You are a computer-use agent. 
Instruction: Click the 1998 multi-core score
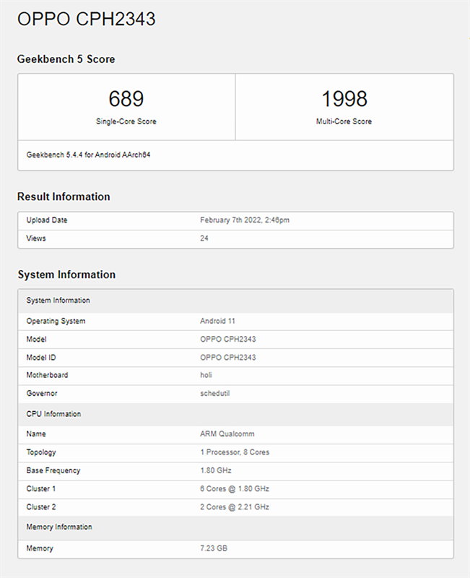[x=344, y=99]
